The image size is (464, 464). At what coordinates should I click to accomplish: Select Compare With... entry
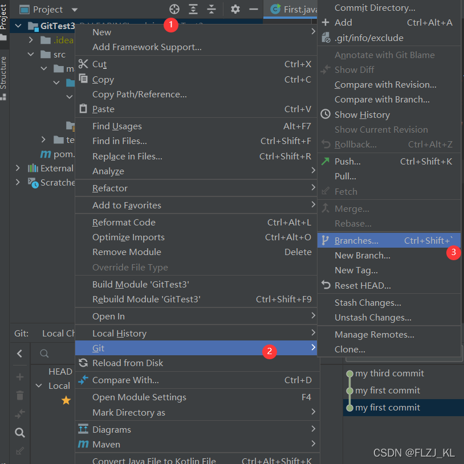pyautogui.click(x=196, y=380)
